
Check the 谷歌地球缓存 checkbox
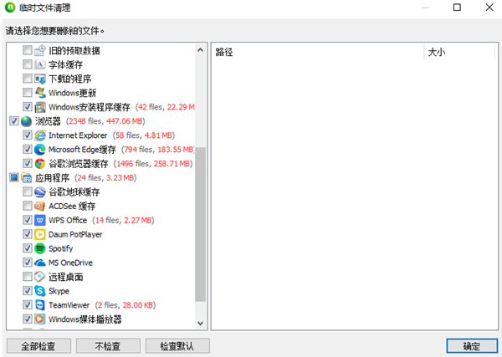(x=28, y=191)
